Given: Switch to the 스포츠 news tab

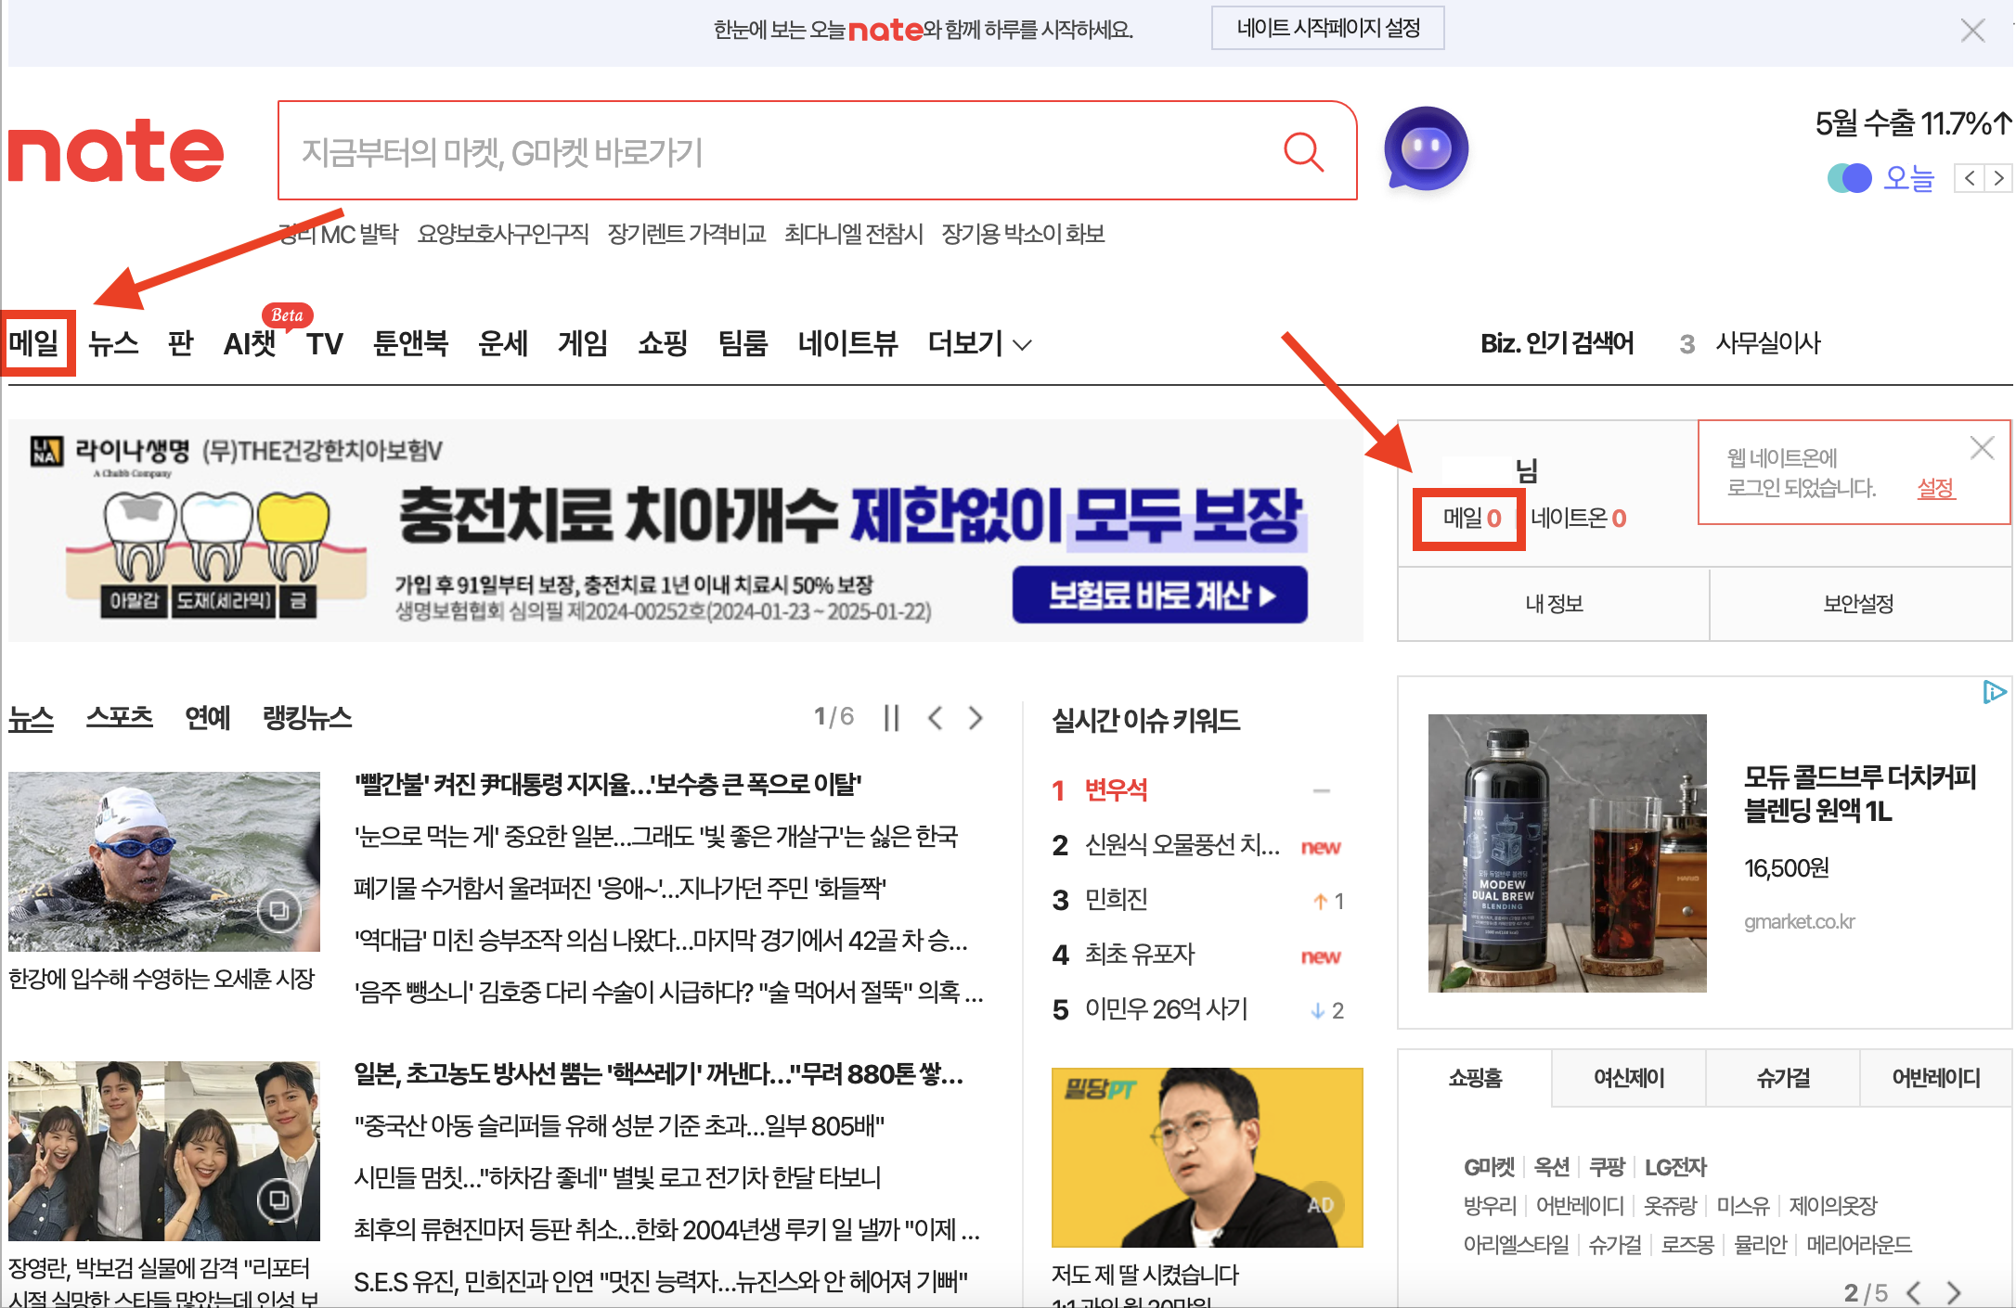Looking at the screenshot, I should (119, 717).
